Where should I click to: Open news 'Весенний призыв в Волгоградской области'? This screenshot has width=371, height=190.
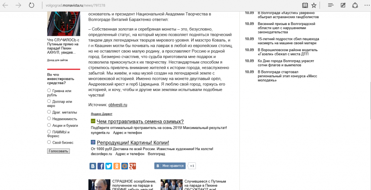click(x=287, y=28)
